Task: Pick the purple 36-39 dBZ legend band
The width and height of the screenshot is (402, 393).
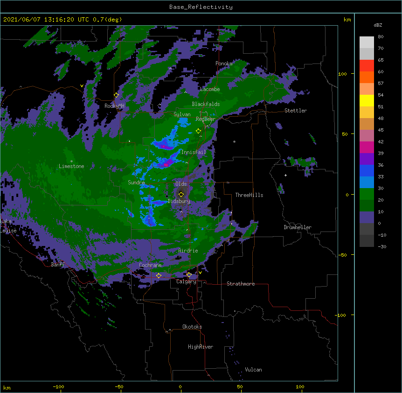Action: (x=367, y=159)
